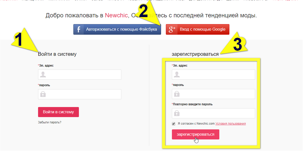Focus the registration password field

[x=214, y=94]
